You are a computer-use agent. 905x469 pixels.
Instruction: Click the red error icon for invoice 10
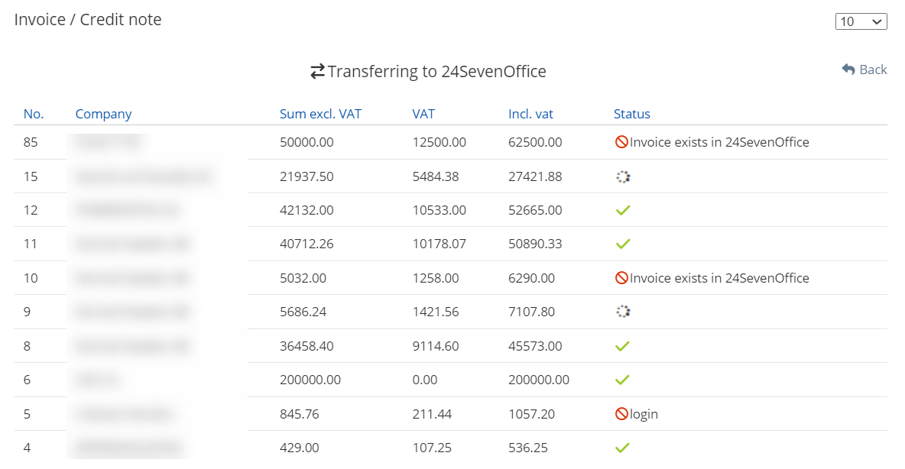pyautogui.click(x=621, y=278)
